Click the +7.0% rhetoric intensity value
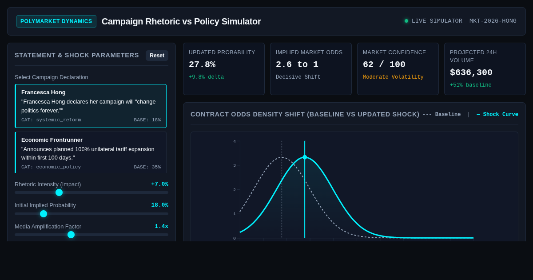 pos(160,184)
